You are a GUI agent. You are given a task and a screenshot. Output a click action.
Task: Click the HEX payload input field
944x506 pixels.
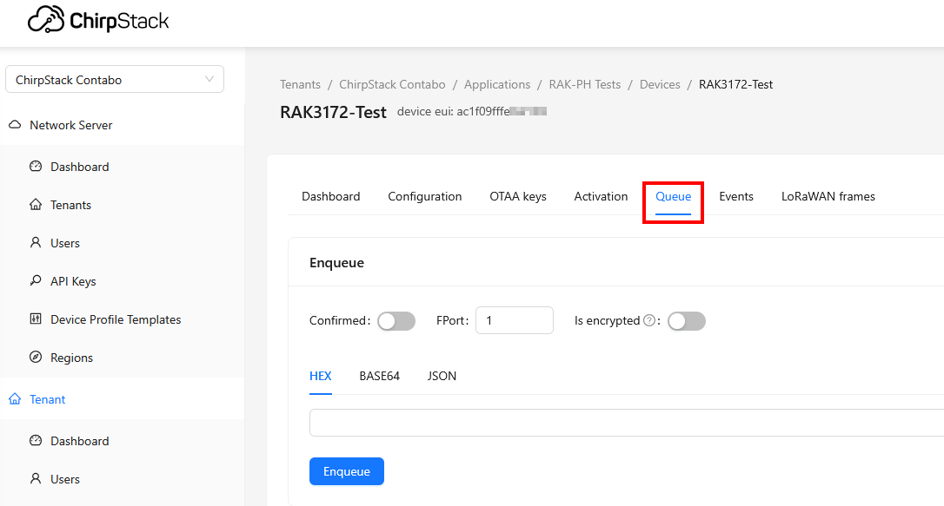(627, 423)
